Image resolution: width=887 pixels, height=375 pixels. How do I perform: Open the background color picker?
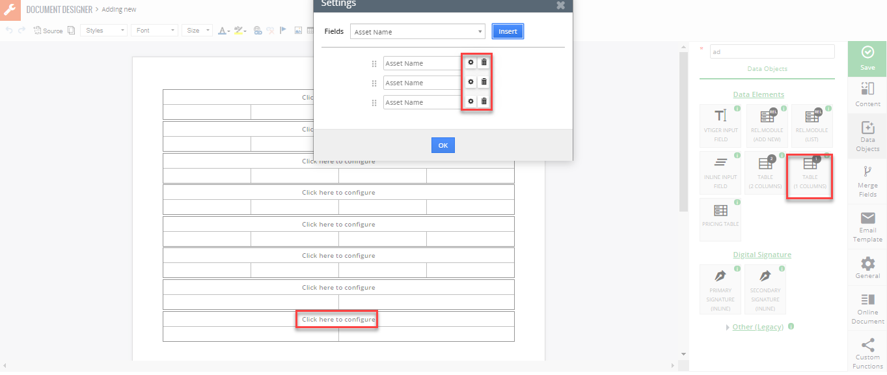pyautogui.click(x=239, y=31)
